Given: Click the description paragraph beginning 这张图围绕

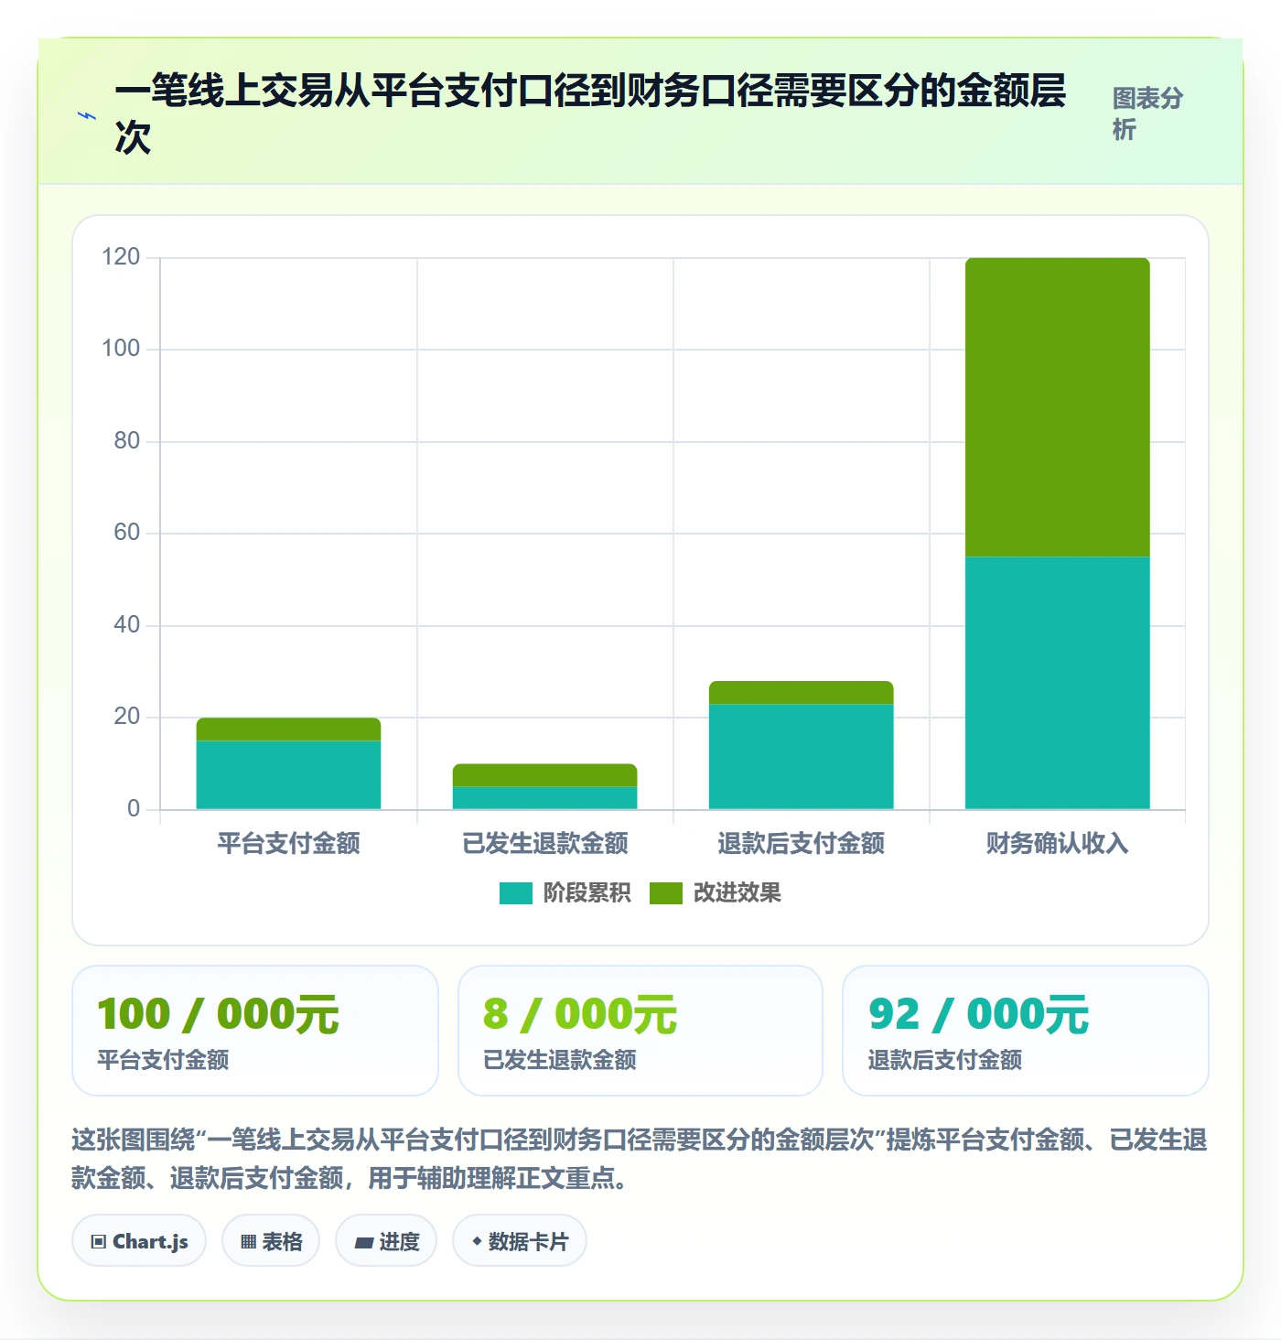Looking at the screenshot, I should [x=640, y=1159].
